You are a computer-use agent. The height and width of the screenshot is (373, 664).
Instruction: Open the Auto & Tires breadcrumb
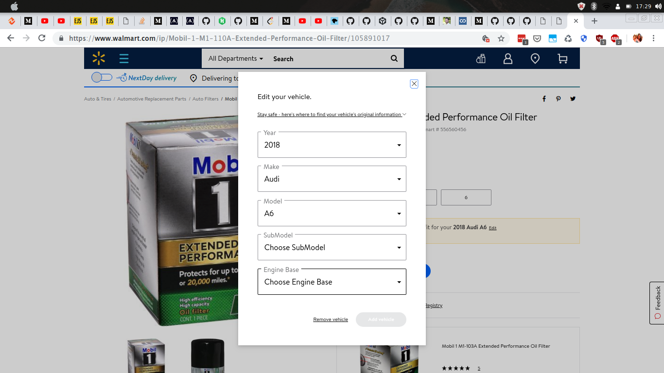tap(98, 99)
